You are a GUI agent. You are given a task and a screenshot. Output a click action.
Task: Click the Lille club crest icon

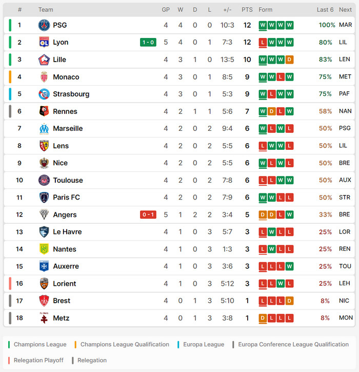pyautogui.click(x=44, y=60)
